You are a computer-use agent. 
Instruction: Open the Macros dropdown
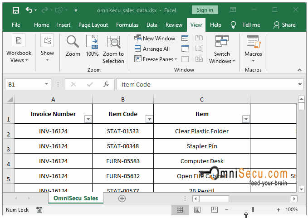253,49
